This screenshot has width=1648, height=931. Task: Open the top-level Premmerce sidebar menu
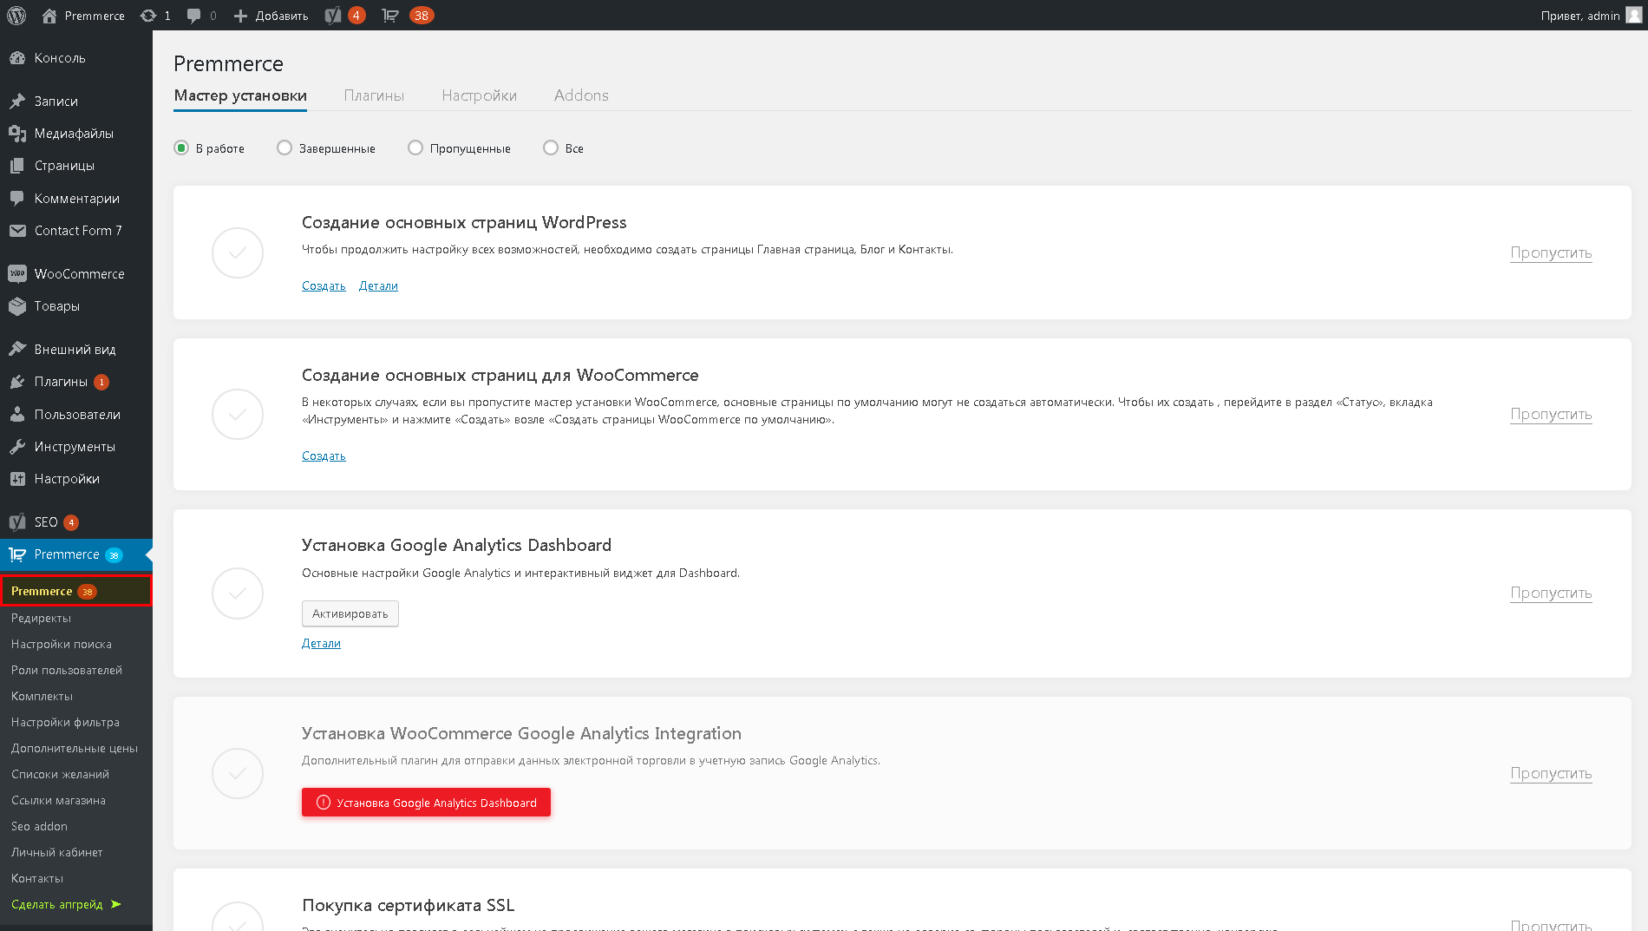pyautogui.click(x=76, y=554)
